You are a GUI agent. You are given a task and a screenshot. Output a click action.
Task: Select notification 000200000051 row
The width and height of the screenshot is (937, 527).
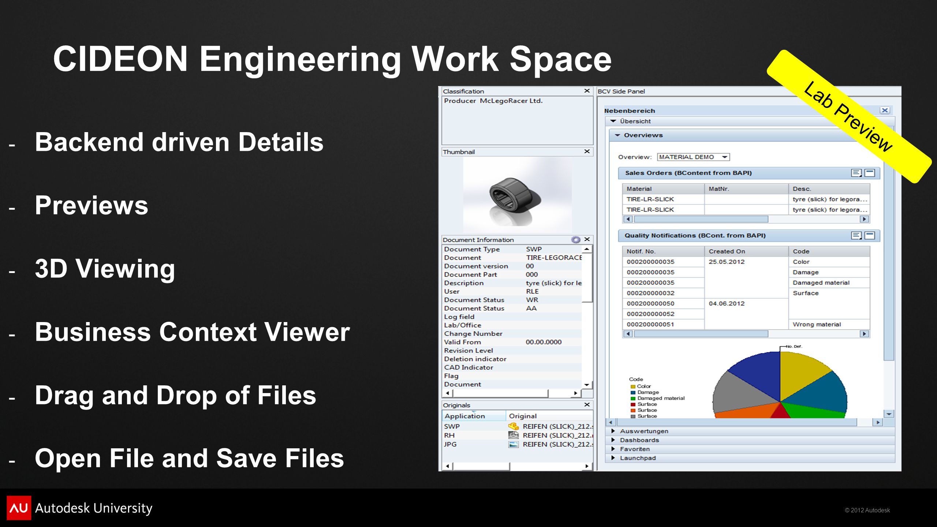click(663, 324)
